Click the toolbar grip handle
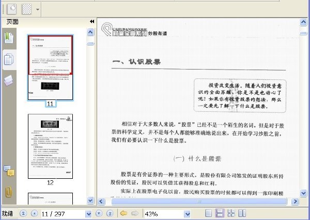Screen dimensions: 310x220 3,9
